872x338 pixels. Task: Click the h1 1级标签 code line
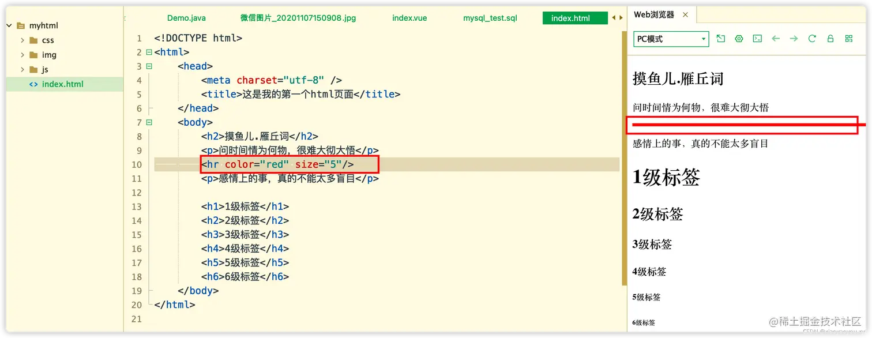245,206
